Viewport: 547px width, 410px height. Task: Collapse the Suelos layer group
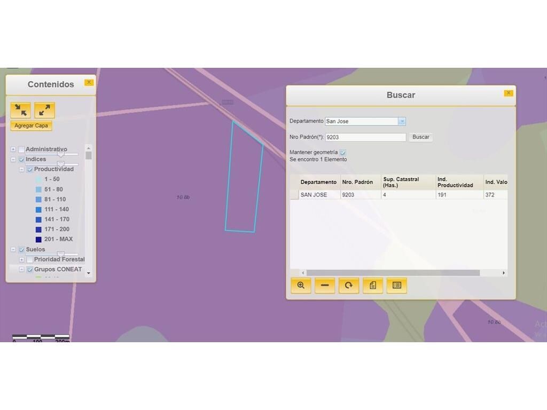coord(13,249)
